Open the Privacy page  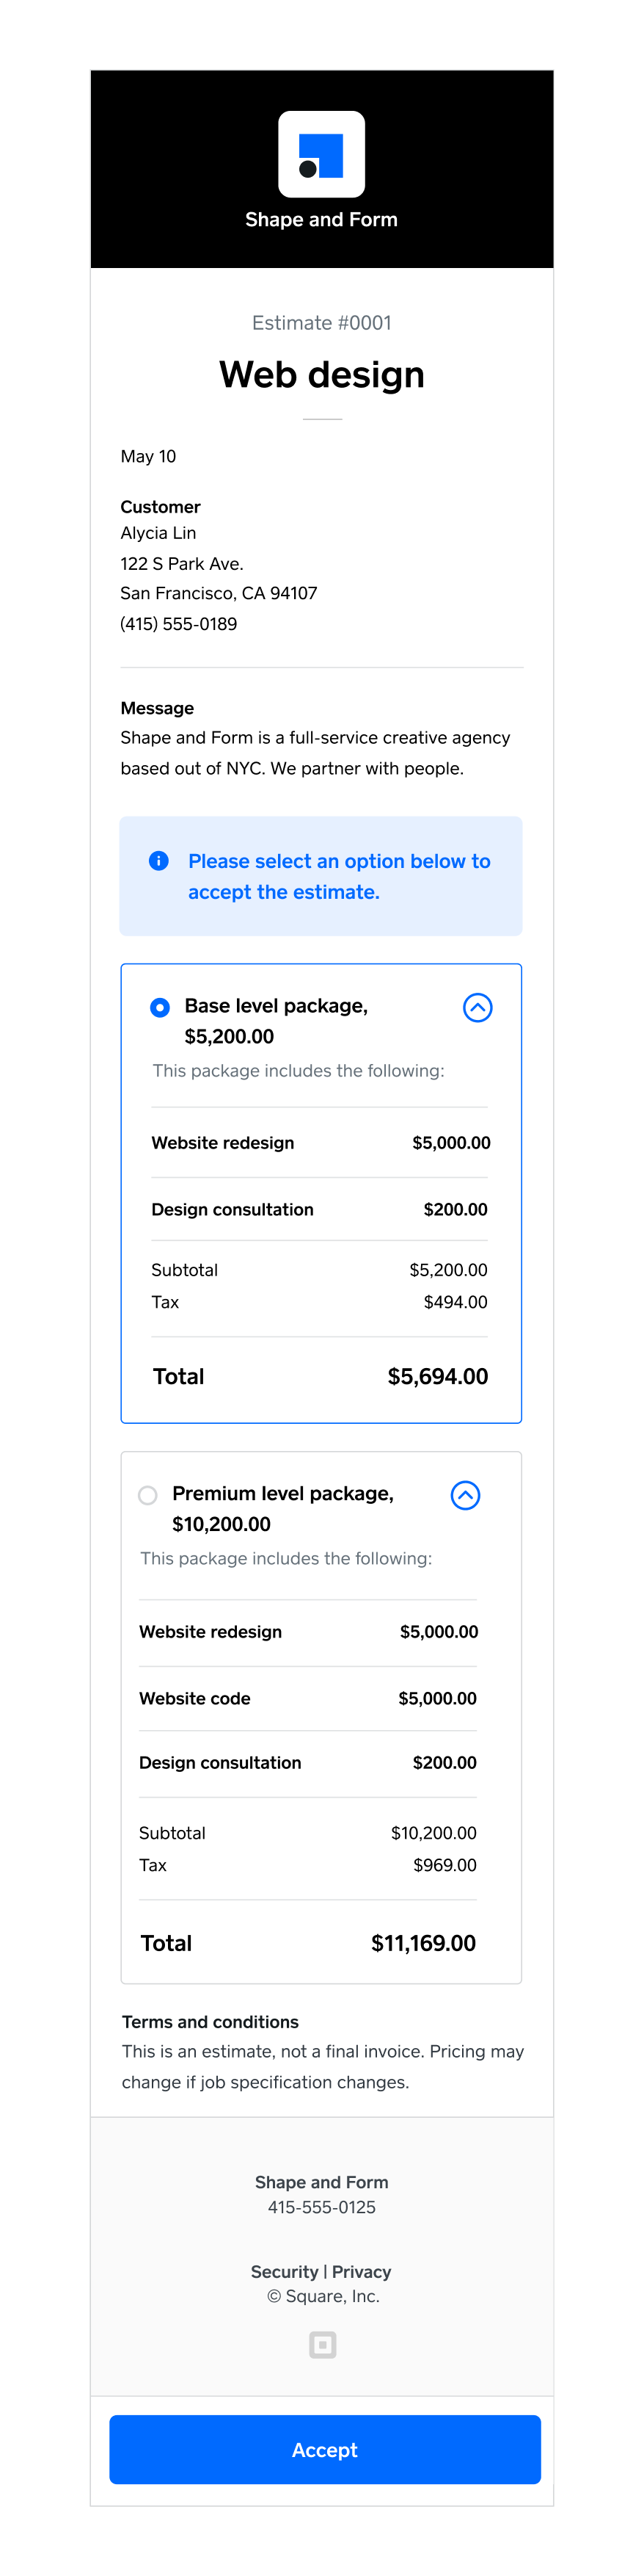pos(360,2271)
